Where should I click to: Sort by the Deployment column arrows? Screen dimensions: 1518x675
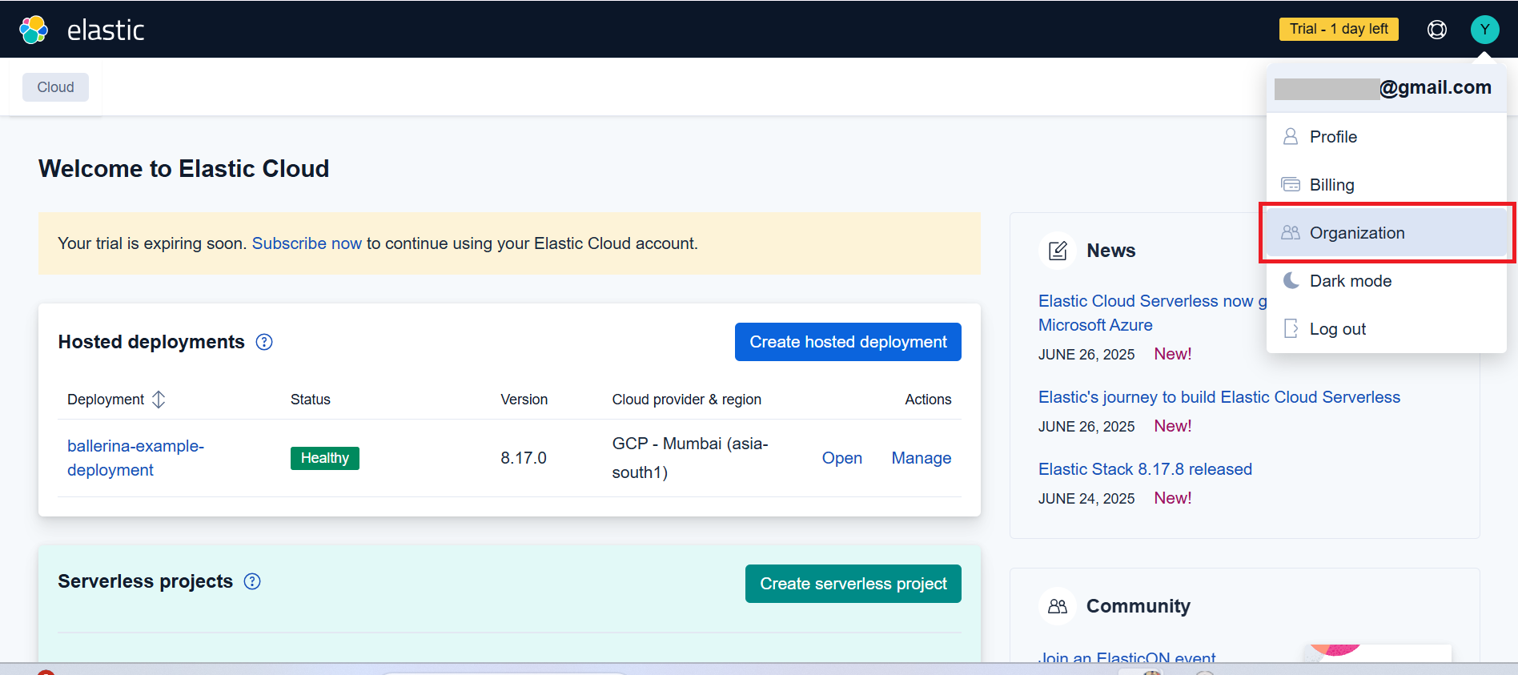click(159, 400)
